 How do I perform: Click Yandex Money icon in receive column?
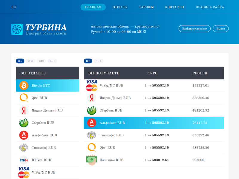(92, 98)
